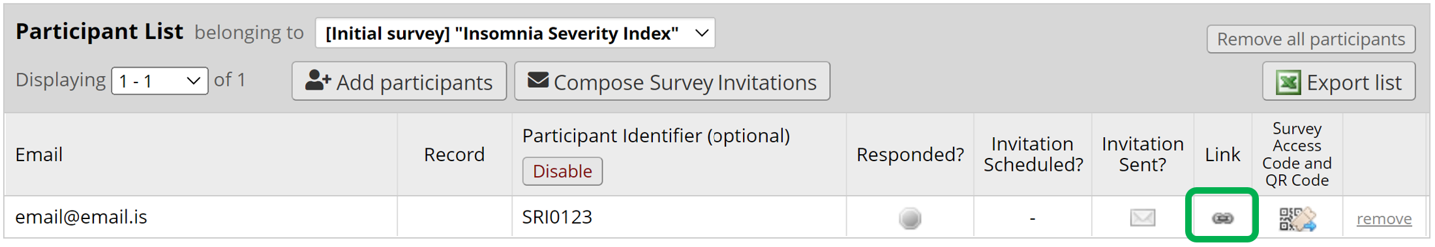Click the gray Responded status circle
Screen dimensions: 1435x247
[x=910, y=218]
